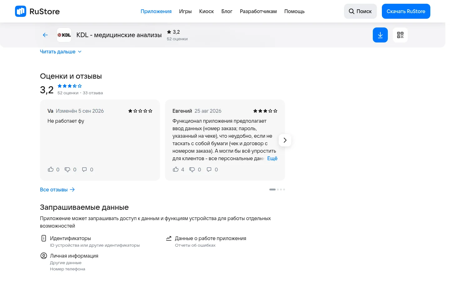Click the review text Не работает фу
The image size is (450, 281).
coord(66,121)
